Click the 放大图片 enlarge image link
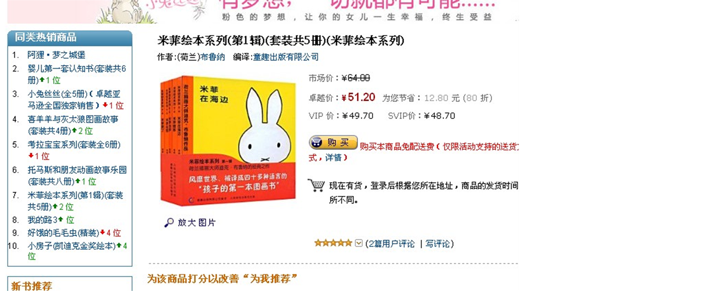This screenshot has width=715, height=291. 196,223
